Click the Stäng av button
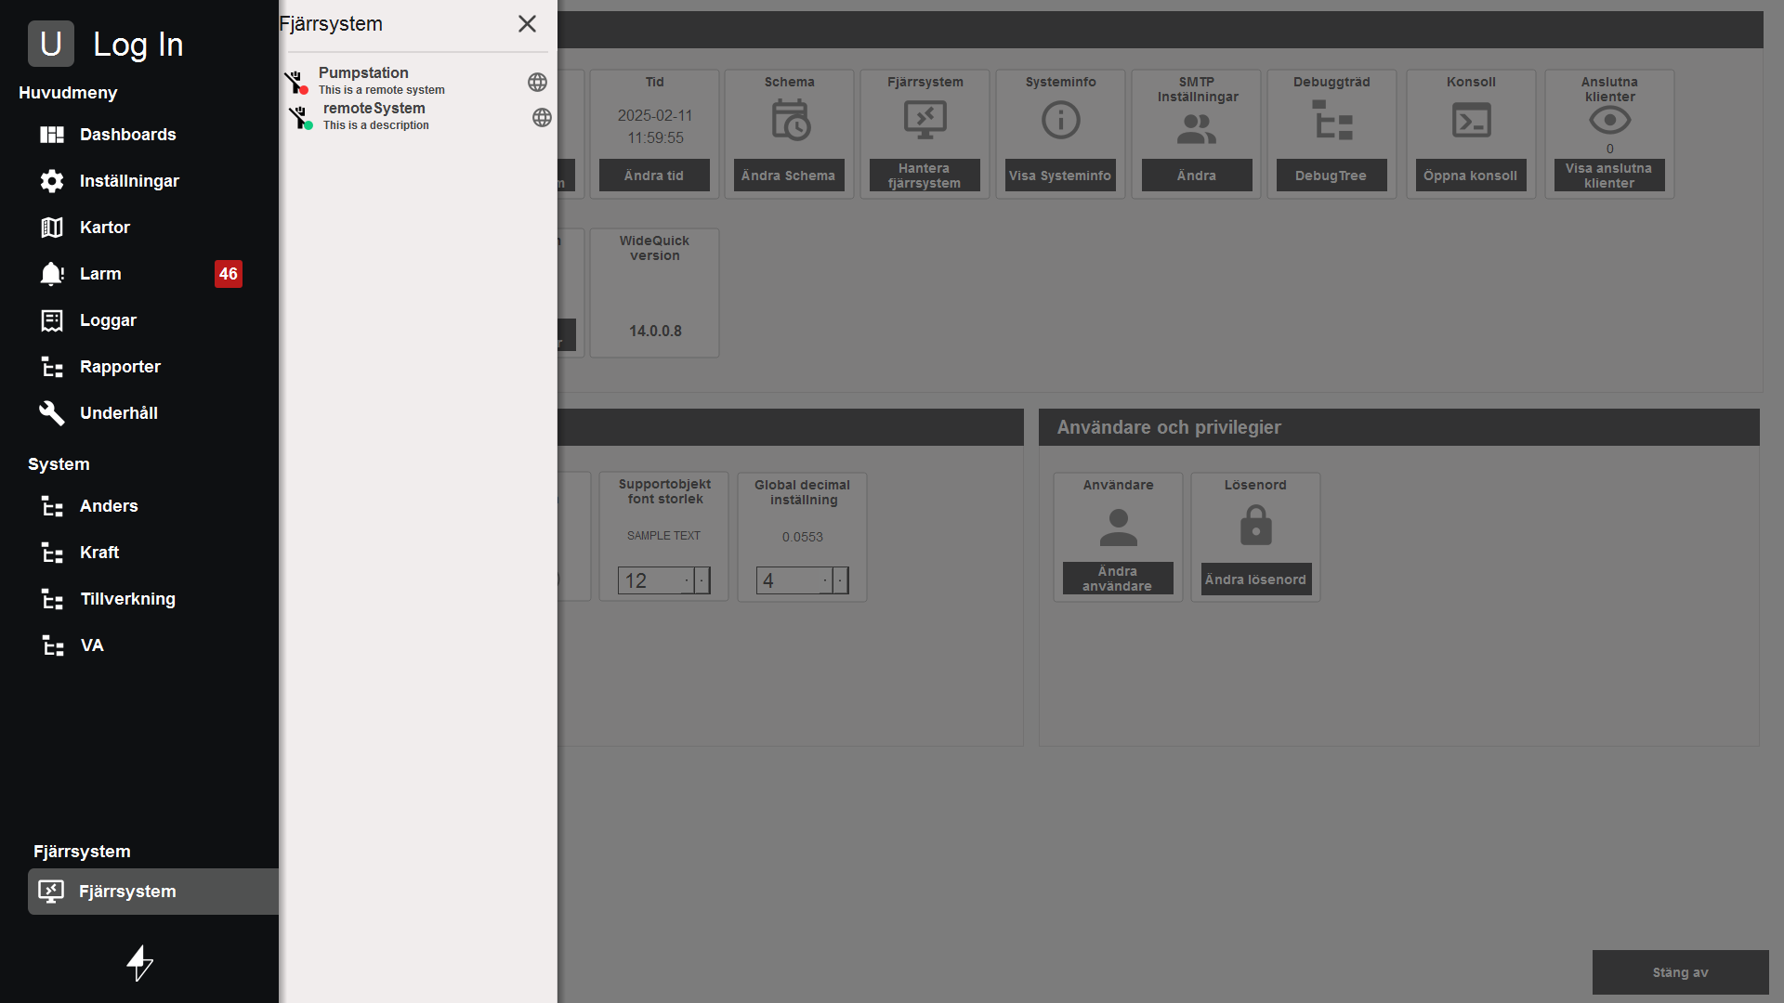 (1680, 972)
